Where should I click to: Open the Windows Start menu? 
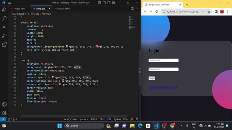point(59,126)
